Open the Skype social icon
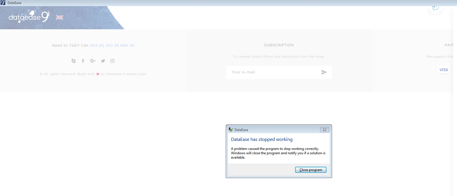Screen dimensions: 457x196 (74, 61)
